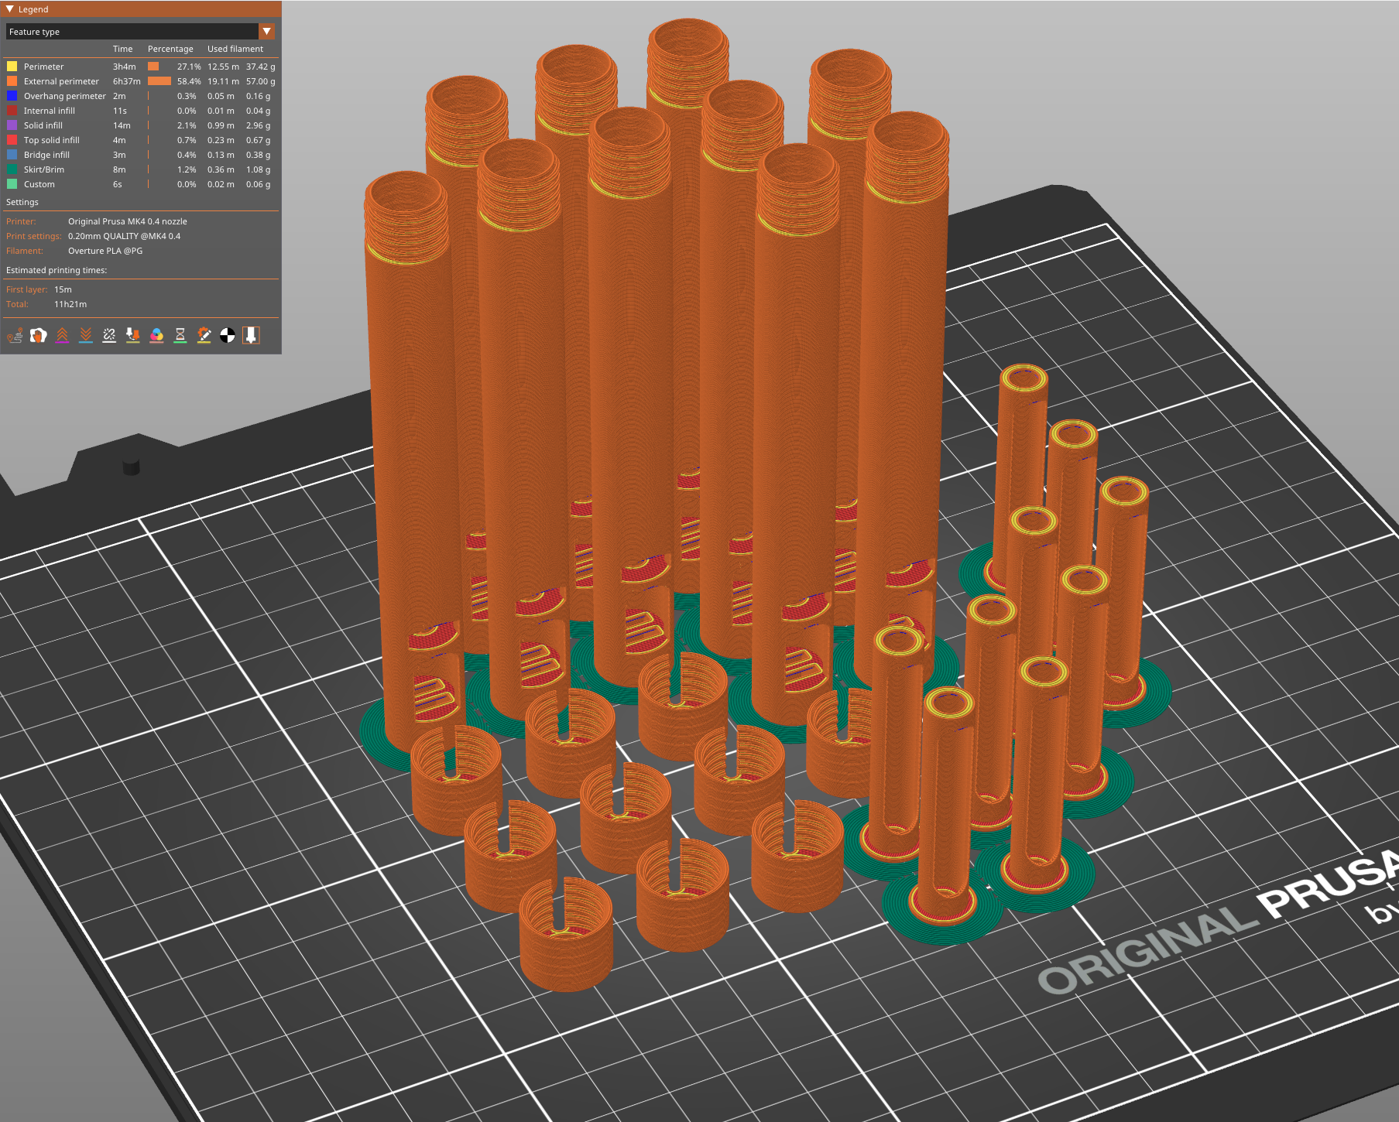1399x1122 pixels.
Task: Click the yellow Perimeter color swatch
Action: tap(12, 67)
